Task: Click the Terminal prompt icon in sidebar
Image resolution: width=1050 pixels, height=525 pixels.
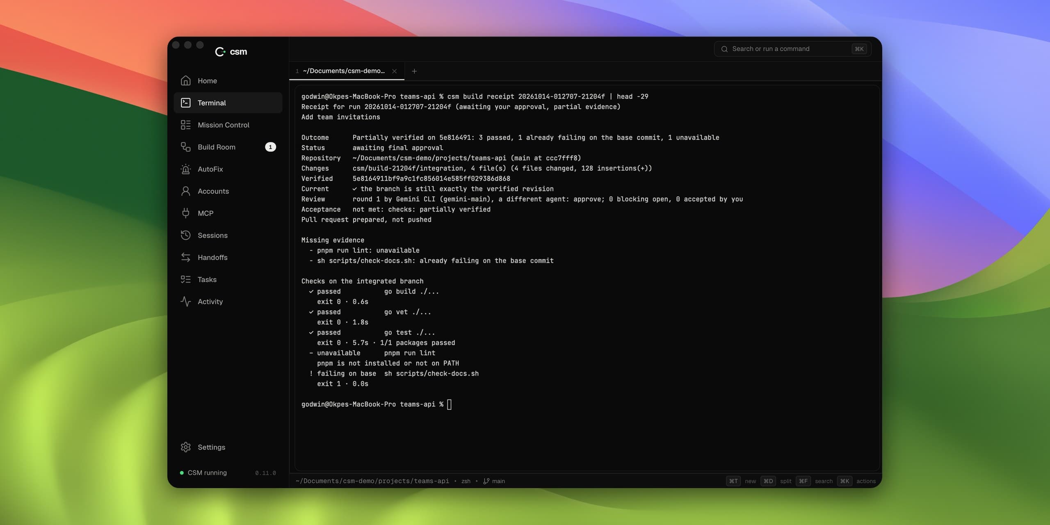Action: click(x=185, y=103)
